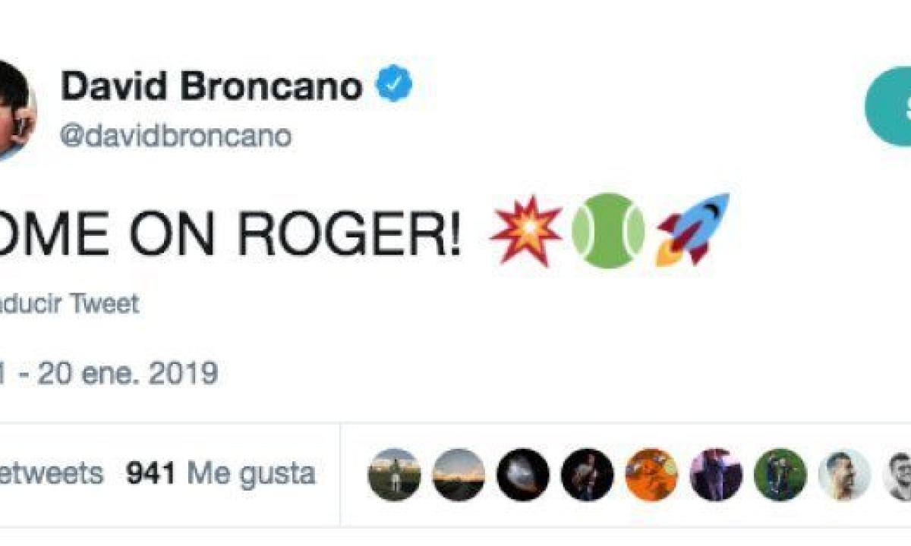Image resolution: width=911 pixels, height=546 pixels.
Task: Click the first liker avatar, person in a field
Action: pos(394,475)
